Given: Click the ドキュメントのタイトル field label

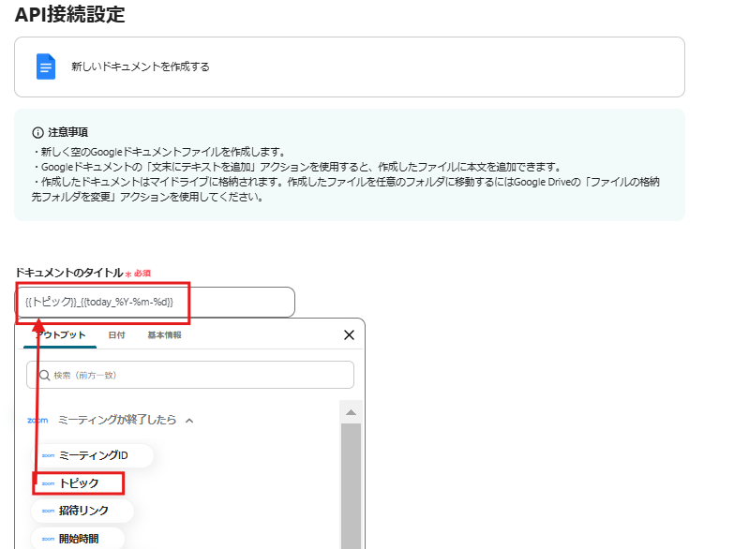Looking at the screenshot, I should pyautogui.click(x=69, y=273).
